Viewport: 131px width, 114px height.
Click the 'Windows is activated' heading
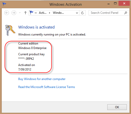click(36, 27)
